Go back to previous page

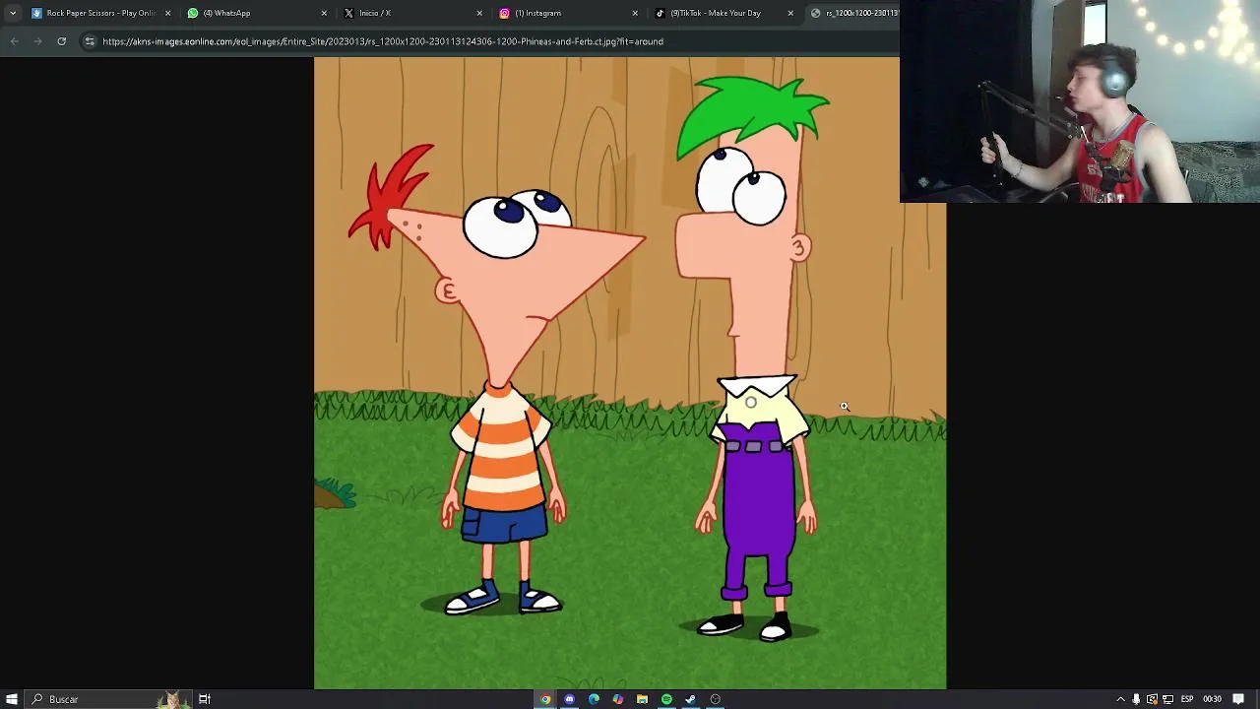(14, 41)
